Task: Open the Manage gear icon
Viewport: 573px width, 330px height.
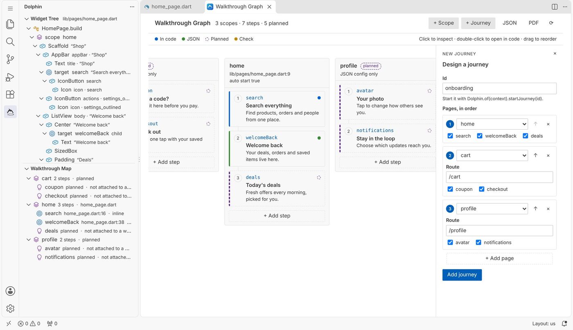Action: [x=10, y=309]
